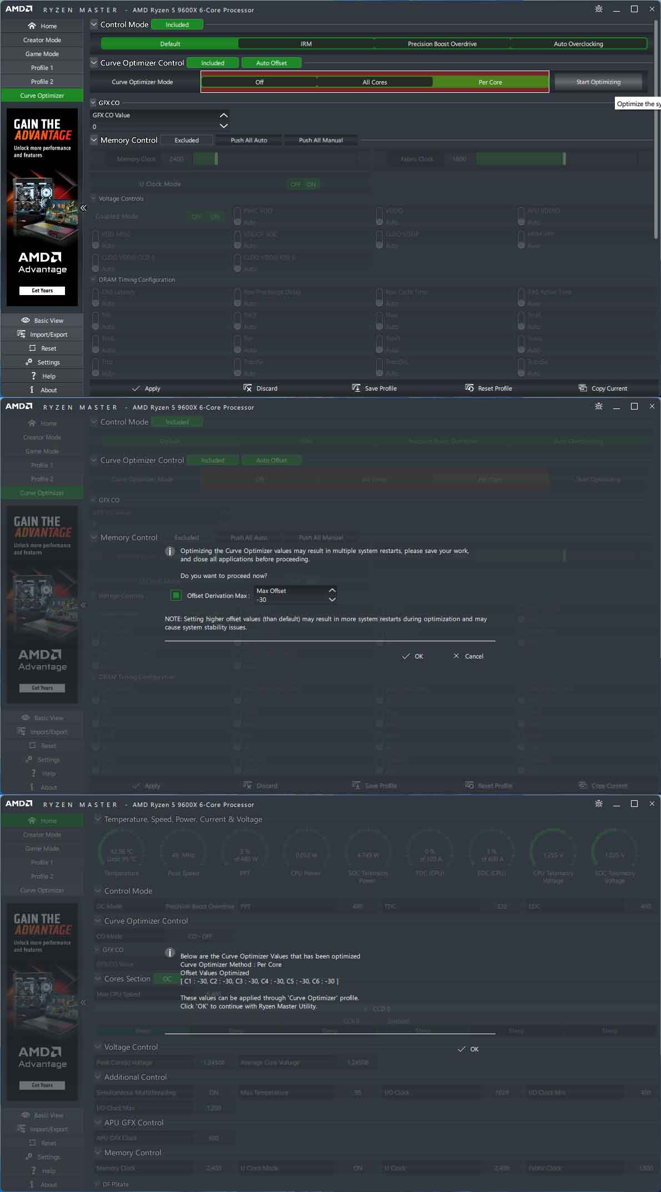The width and height of the screenshot is (661, 1192).
Task: Click the Reset Profile icon in the top undimmed window
Action: (x=469, y=388)
